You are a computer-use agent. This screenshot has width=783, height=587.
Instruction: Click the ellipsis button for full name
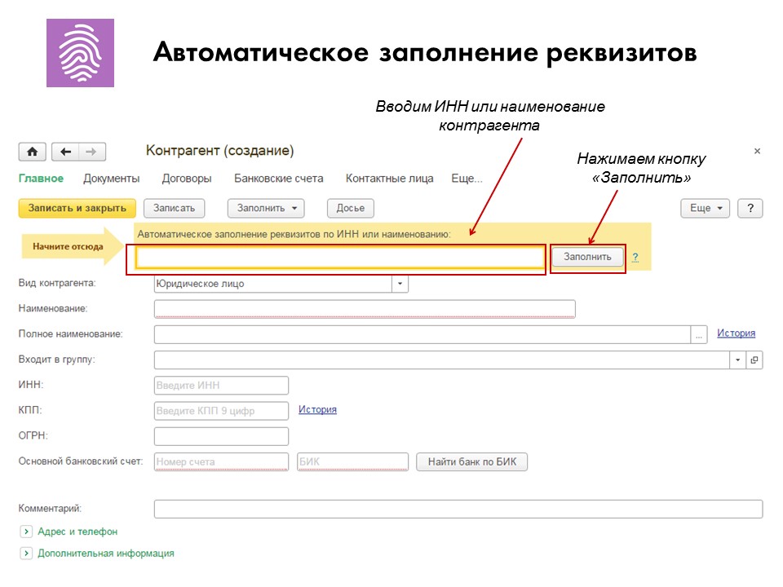pos(699,334)
